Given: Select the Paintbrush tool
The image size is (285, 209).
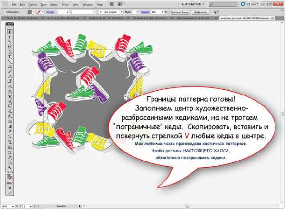Looking at the screenshot, I should 9,72.
